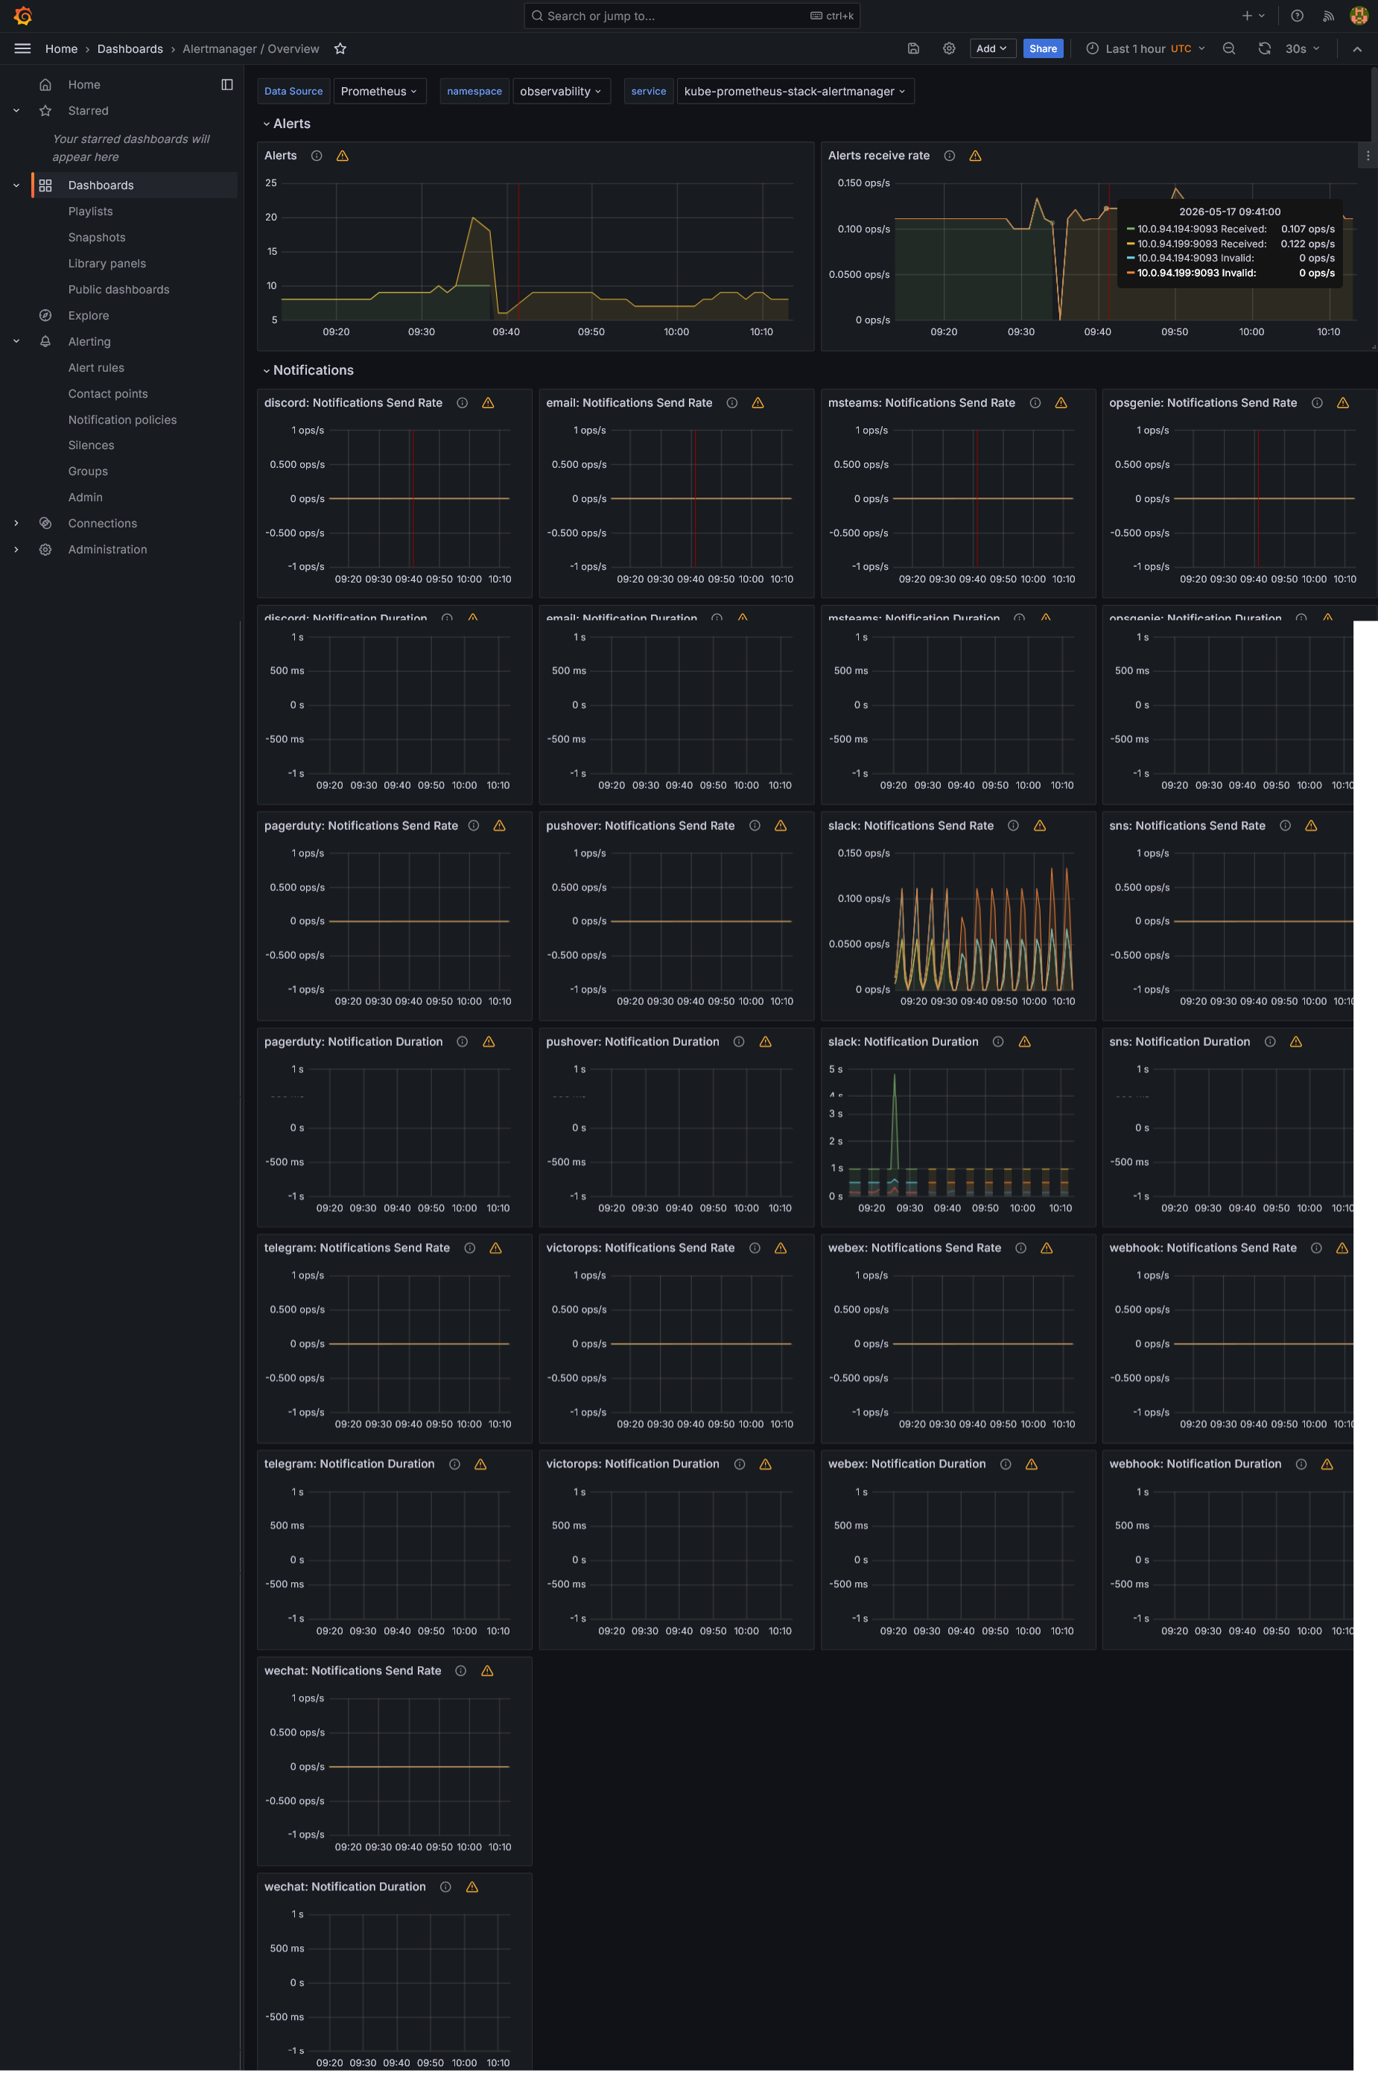Screen dimensions: 1378x2073
Task: Refresh the dashboard now
Action: (x=1264, y=48)
